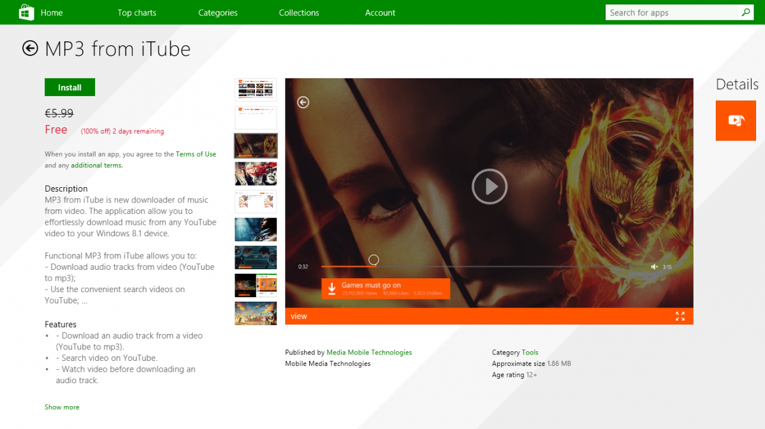Open the Home menu item
Viewport: 765px width, 429px height.
pyautogui.click(x=52, y=13)
